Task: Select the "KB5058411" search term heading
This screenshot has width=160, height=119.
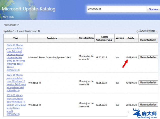Action: click(11, 25)
